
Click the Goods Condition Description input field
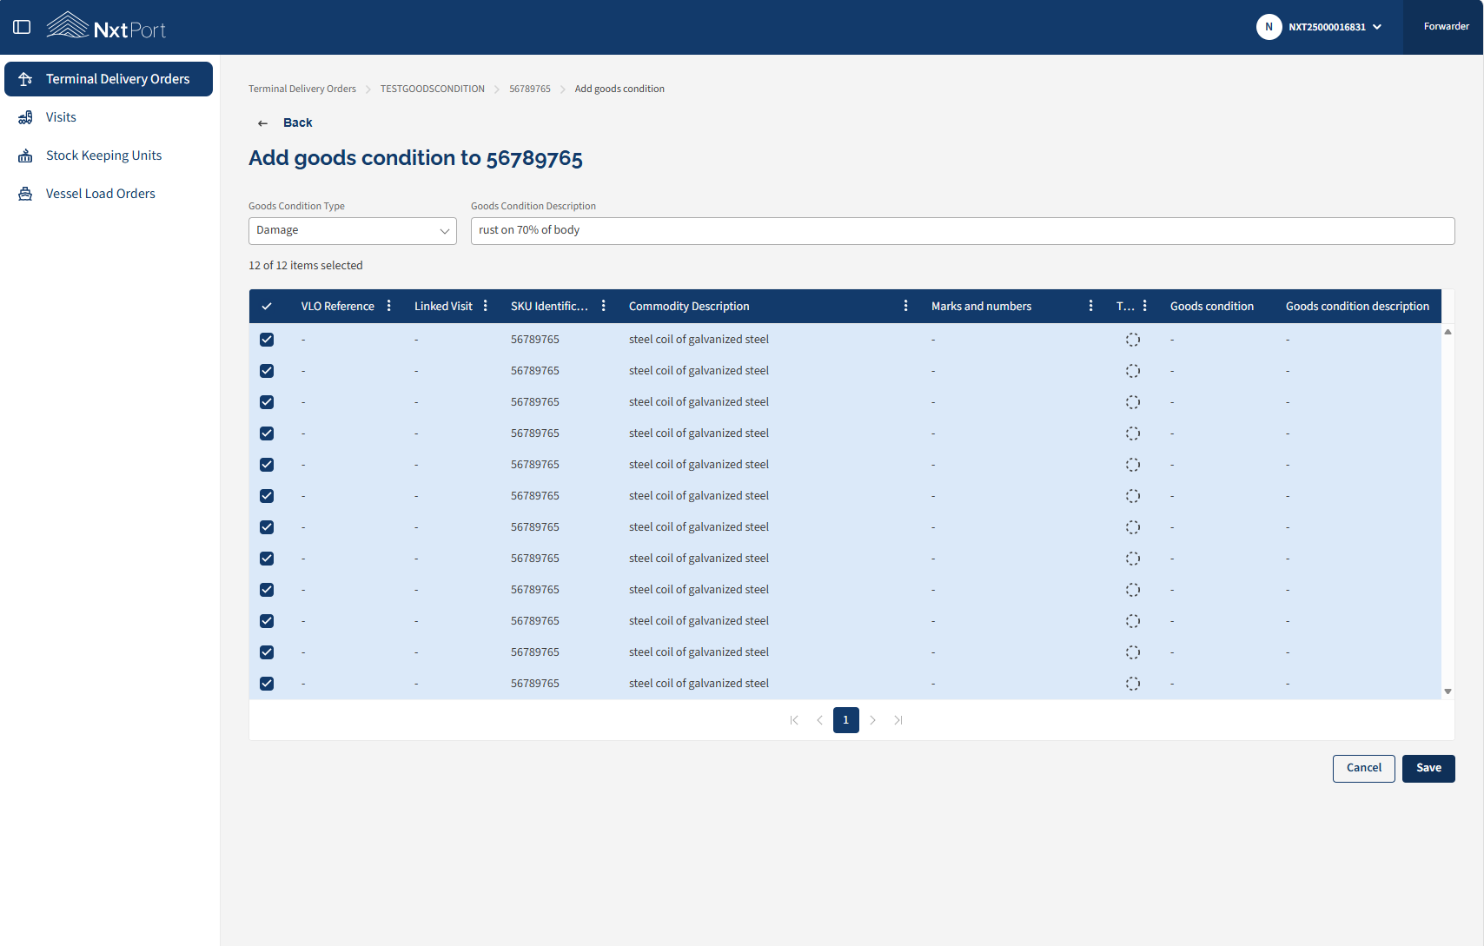click(963, 231)
